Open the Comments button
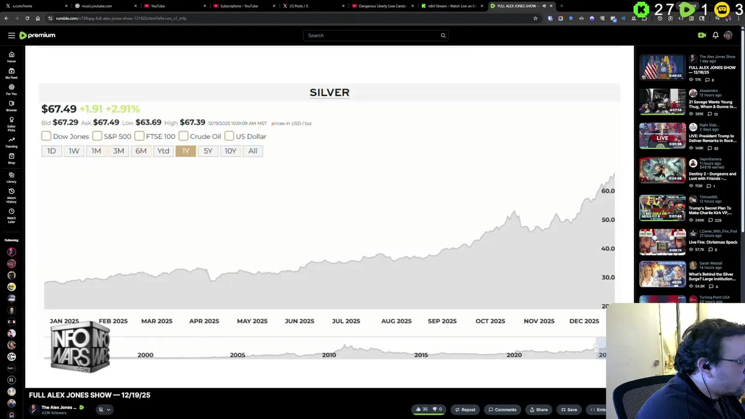745x419 pixels. point(502,409)
